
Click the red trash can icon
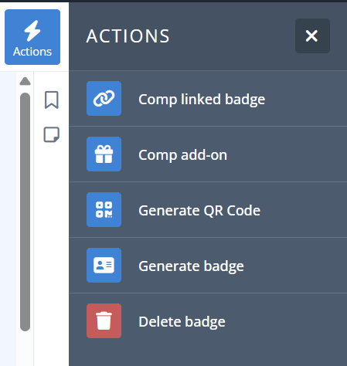pos(104,321)
